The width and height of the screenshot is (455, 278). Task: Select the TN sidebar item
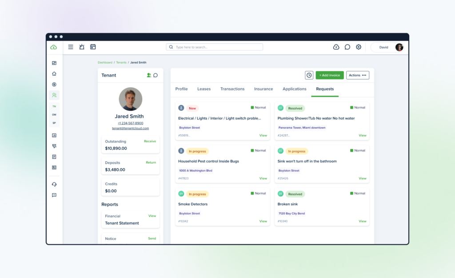54,106
